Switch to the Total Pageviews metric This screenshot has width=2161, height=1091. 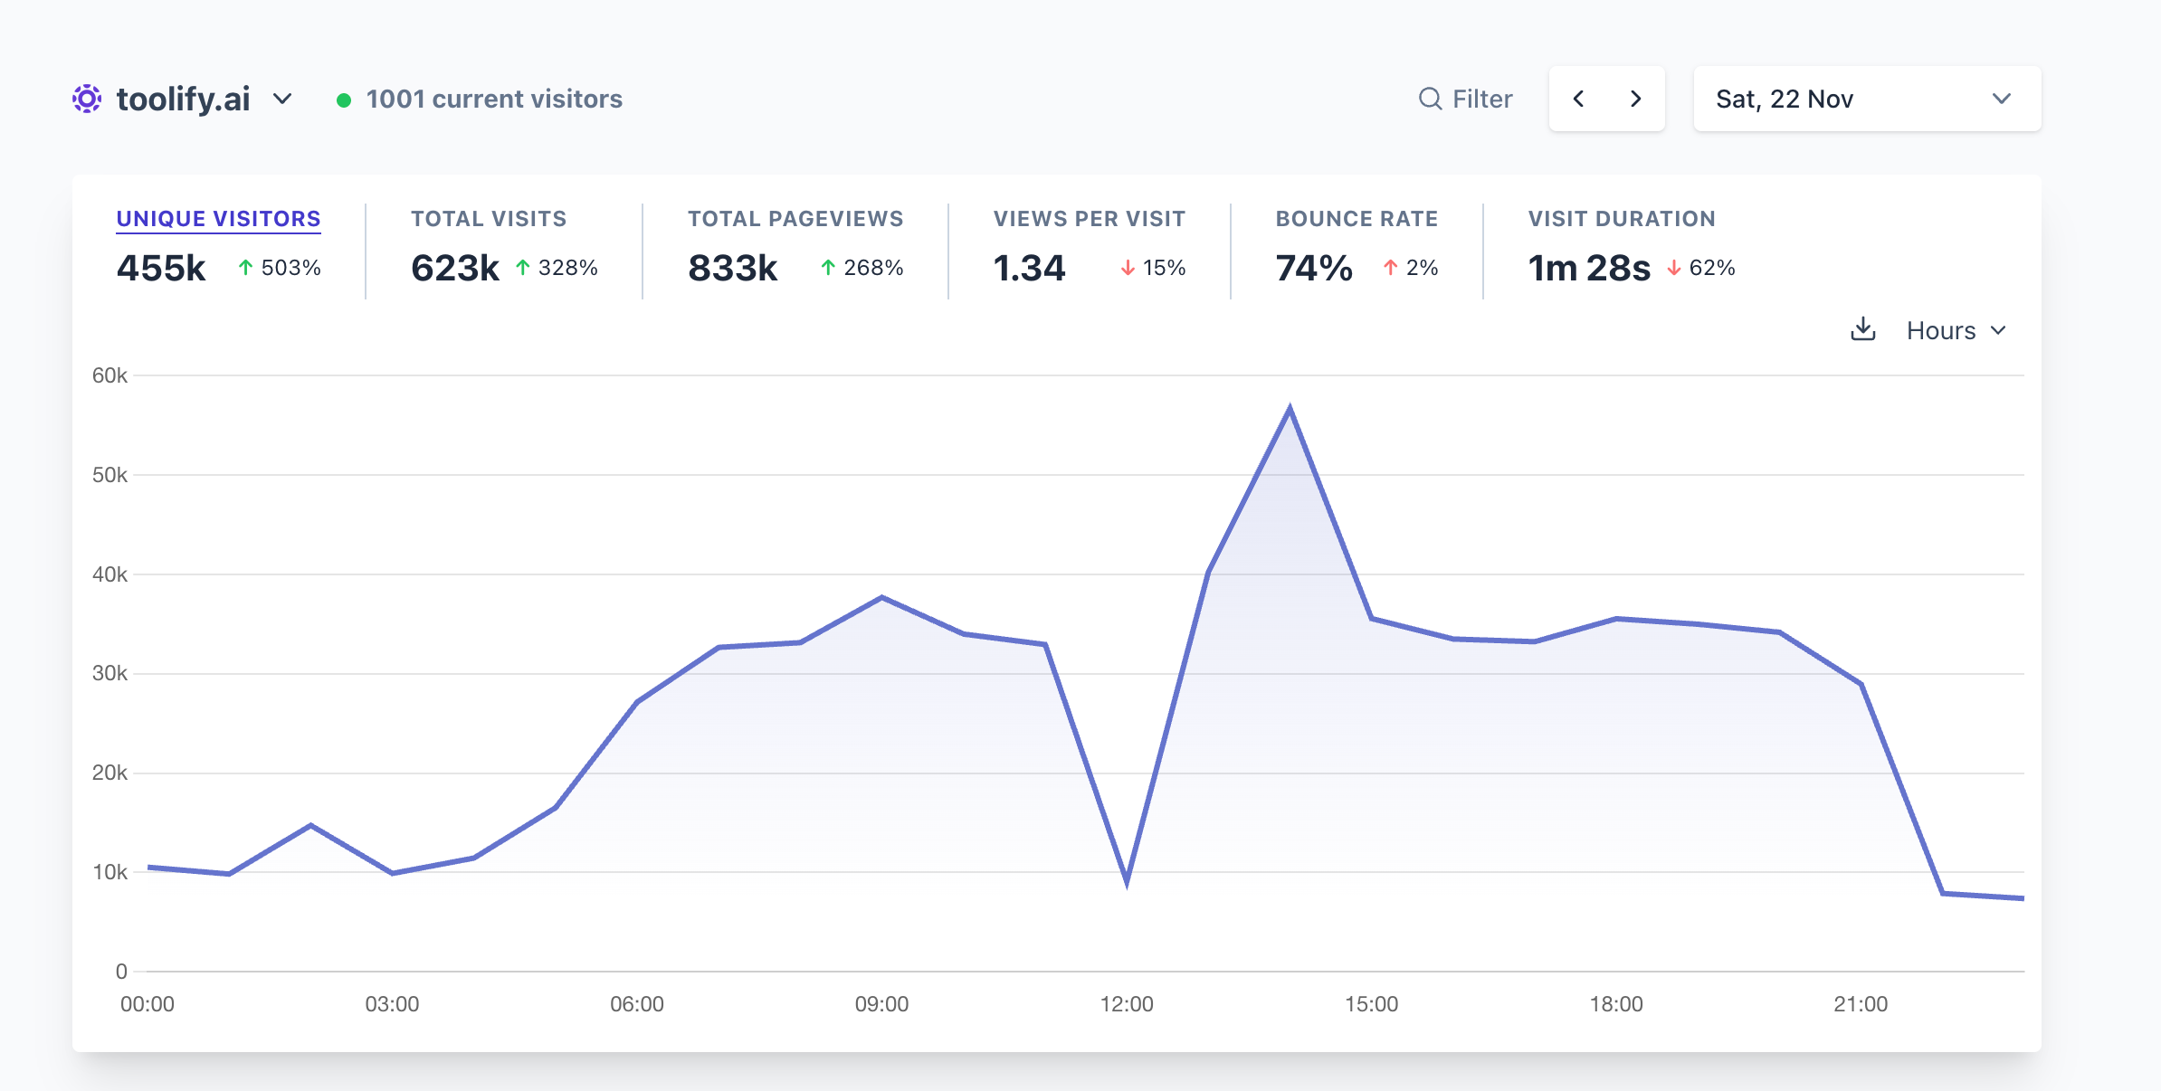coord(795,219)
